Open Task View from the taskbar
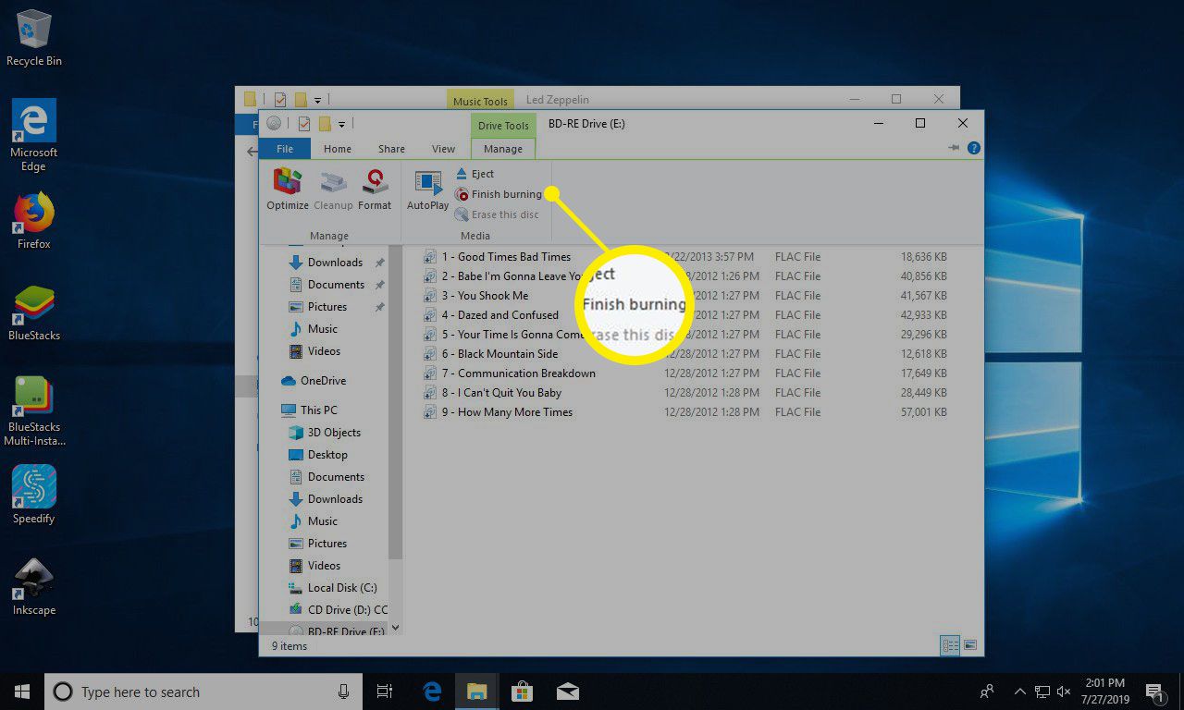The image size is (1184, 710). coord(385,692)
